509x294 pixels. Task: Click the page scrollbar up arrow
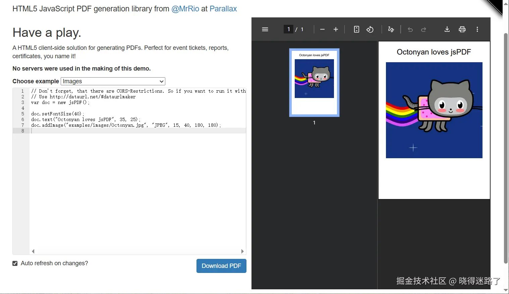[x=506, y=3]
